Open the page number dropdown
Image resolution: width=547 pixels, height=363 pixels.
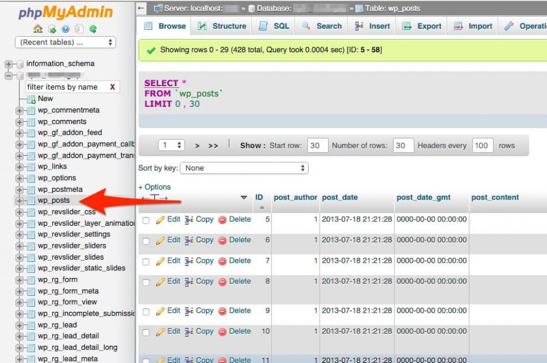coord(171,146)
